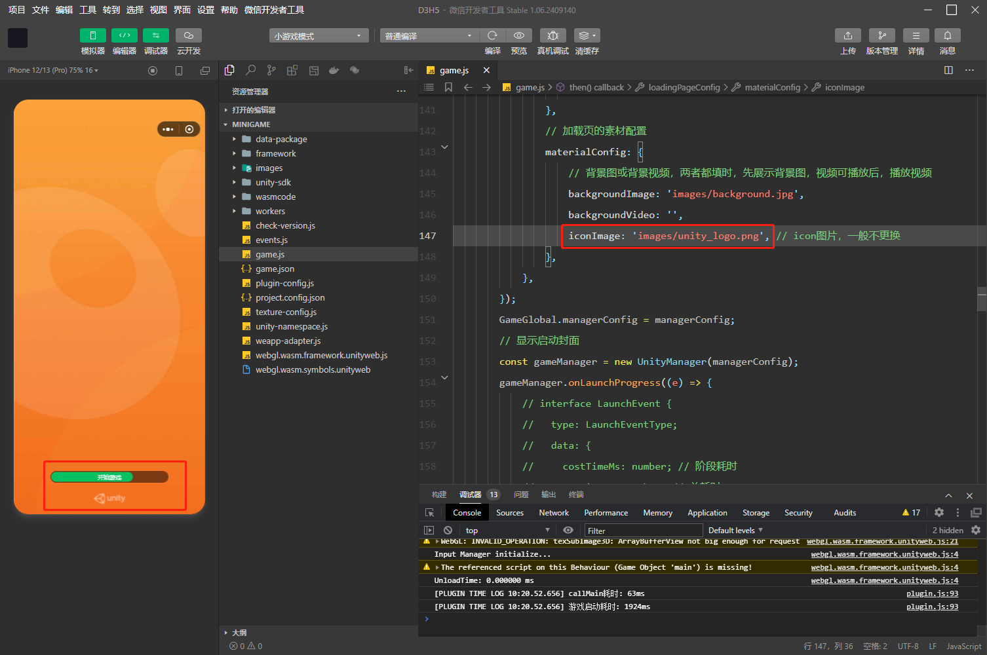Viewport: 987px width, 655px height.
Task: Click the compile refresh icon
Action: 492,35
